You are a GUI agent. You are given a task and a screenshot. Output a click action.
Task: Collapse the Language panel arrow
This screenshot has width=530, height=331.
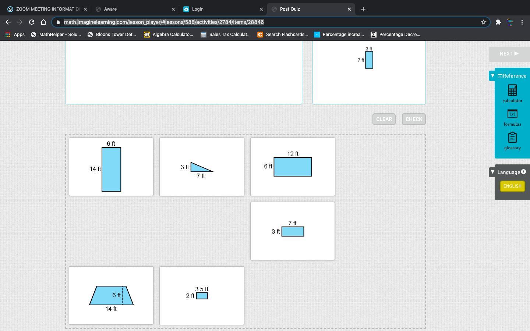pyautogui.click(x=492, y=172)
